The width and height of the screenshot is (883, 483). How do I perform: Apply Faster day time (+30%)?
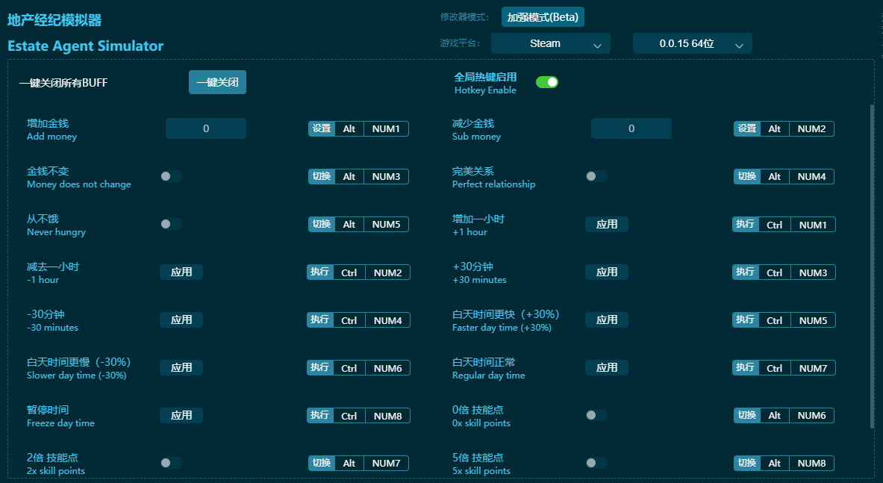[x=606, y=320]
